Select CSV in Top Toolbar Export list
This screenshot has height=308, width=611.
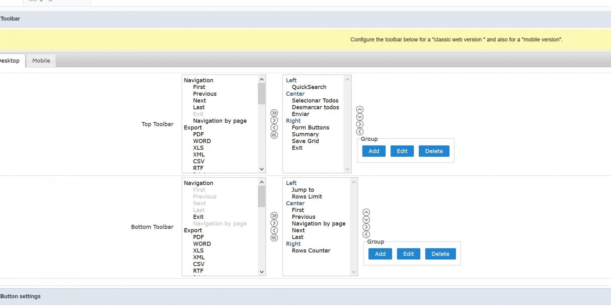[199, 161]
